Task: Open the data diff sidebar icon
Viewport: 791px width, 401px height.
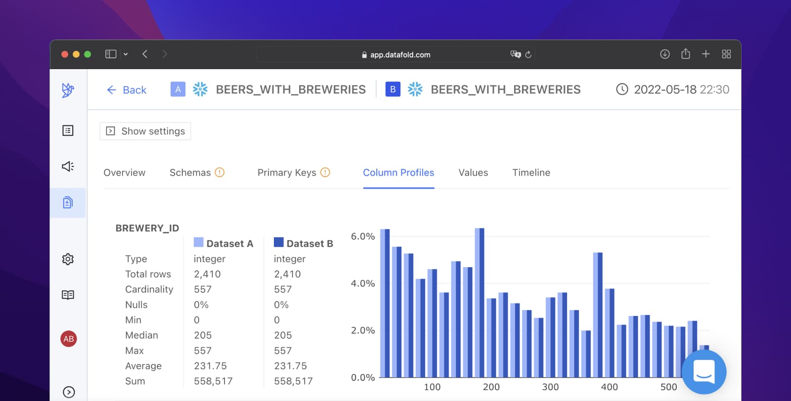Action: pos(68,202)
